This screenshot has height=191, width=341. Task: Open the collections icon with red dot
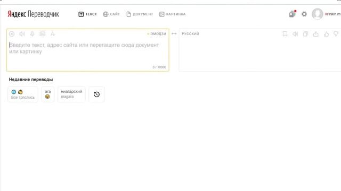[x=293, y=14]
